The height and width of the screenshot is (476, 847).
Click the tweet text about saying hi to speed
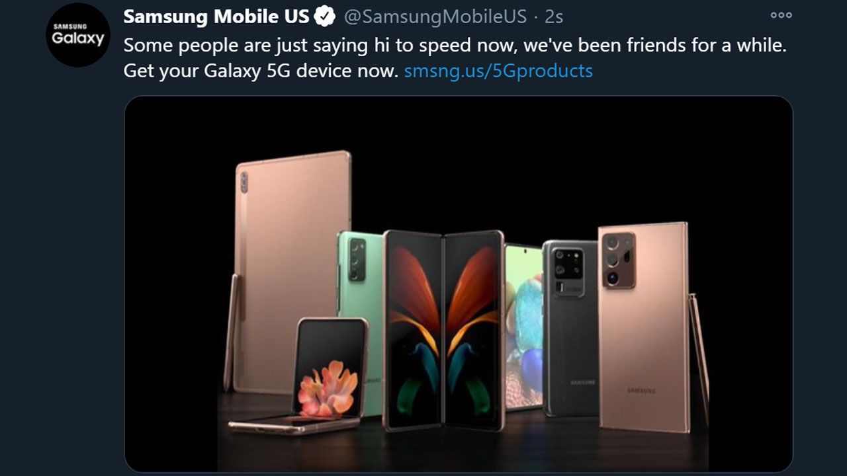tap(455, 46)
